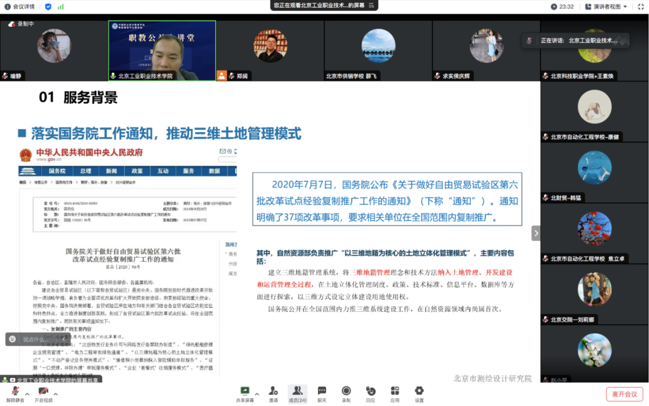Open the 应用 apps panel
This screenshot has width=649, height=406.
tap(395, 394)
